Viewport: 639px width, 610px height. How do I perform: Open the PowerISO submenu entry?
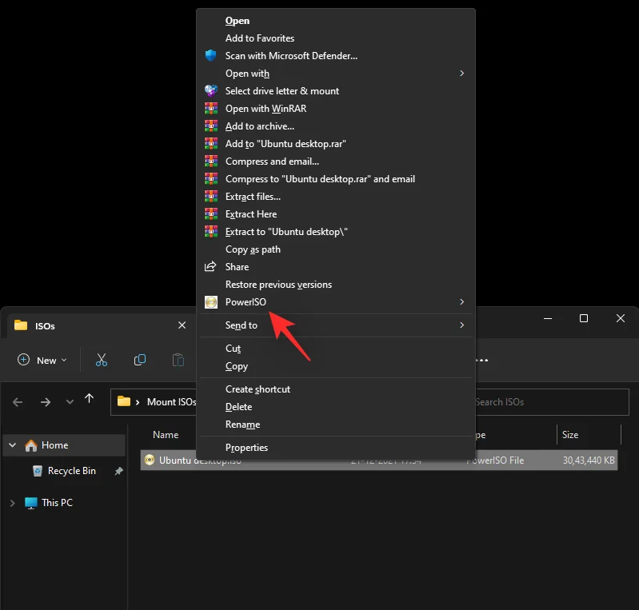pos(336,302)
